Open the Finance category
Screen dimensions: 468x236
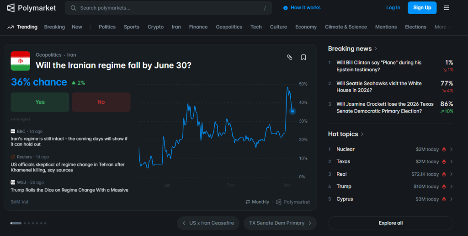pos(198,27)
